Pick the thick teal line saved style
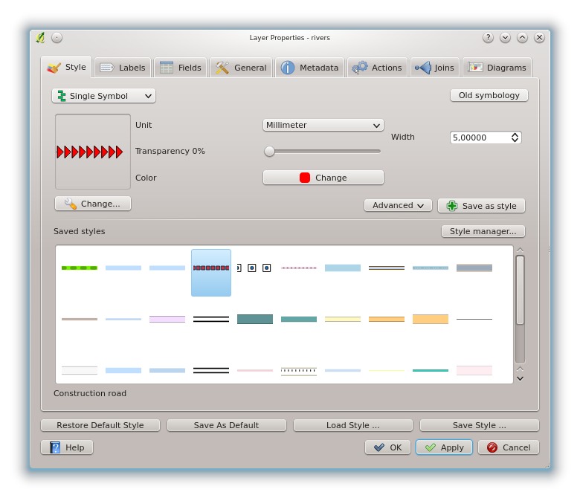This screenshot has height=498, width=580. point(255,319)
